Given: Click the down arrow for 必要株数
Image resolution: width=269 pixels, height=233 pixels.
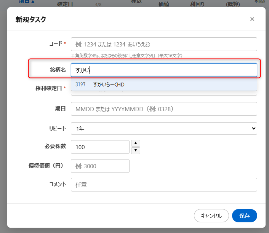Looking at the screenshot, I should pos(135,150).
